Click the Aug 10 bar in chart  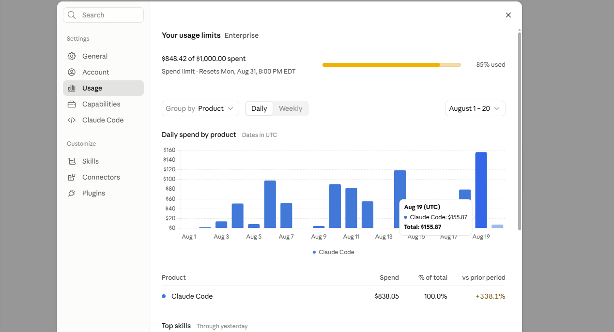(x=335, y=206)
